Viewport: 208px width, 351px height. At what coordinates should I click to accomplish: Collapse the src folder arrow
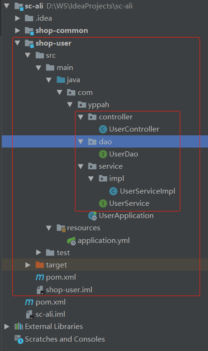pyautogui.click(x=28, y=55)
